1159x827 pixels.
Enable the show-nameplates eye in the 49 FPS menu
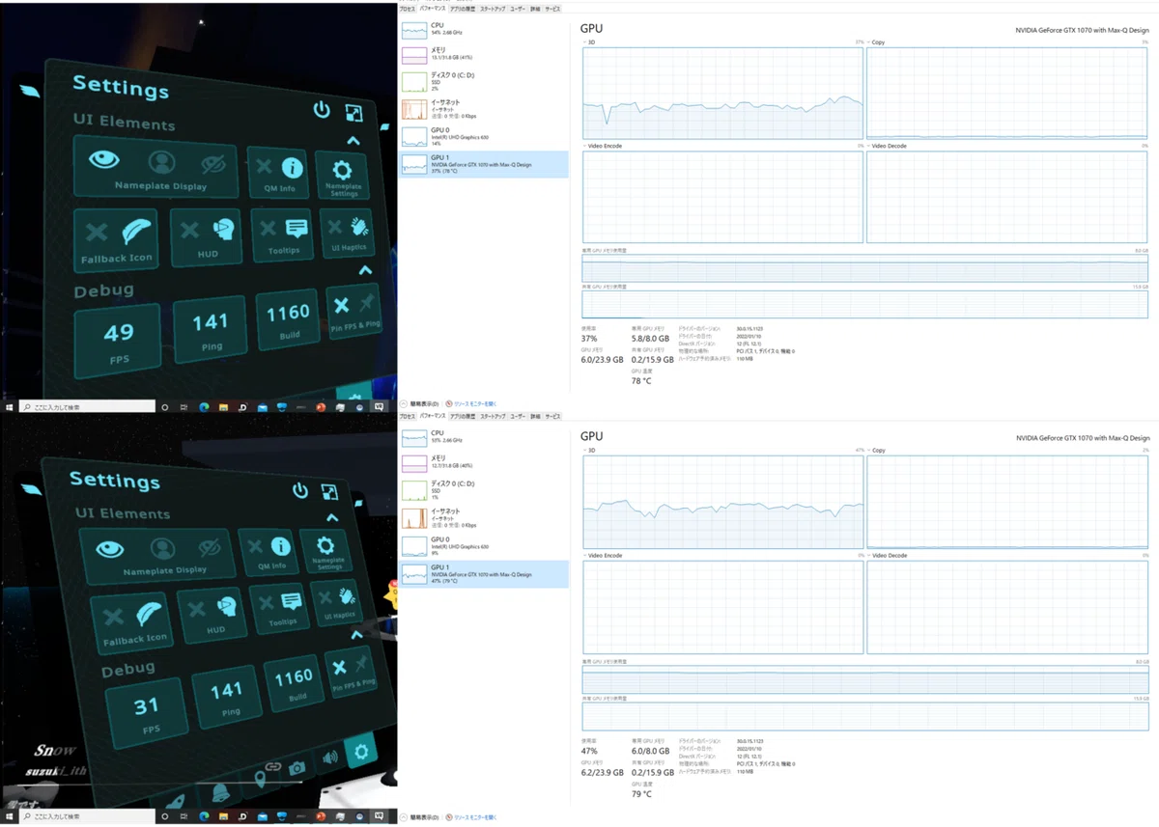click(104, 159)
